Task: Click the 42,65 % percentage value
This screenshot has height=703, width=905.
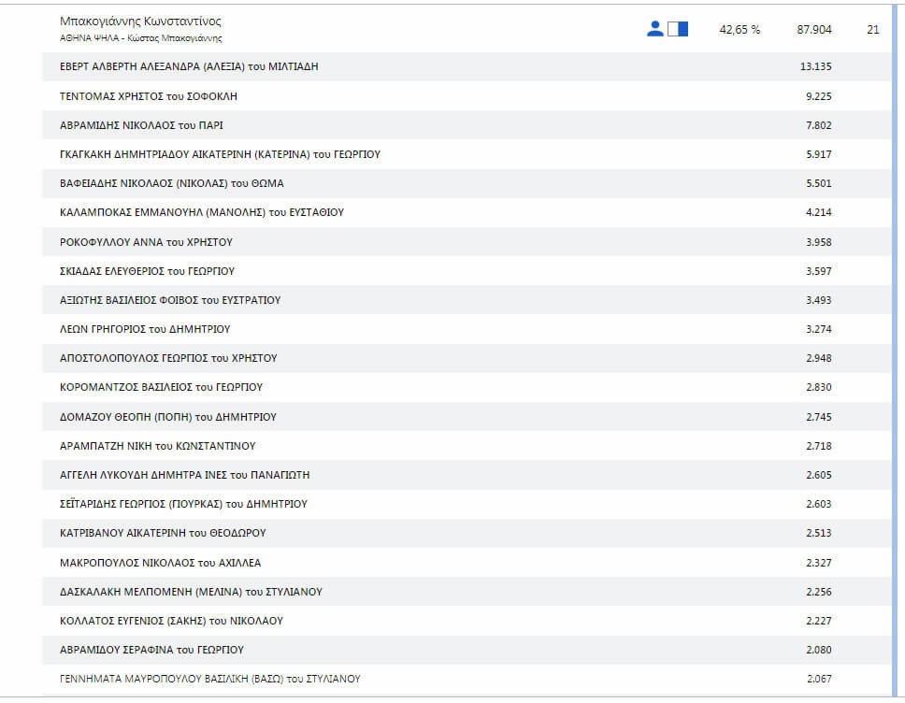Action: click(x=740, y=30)
